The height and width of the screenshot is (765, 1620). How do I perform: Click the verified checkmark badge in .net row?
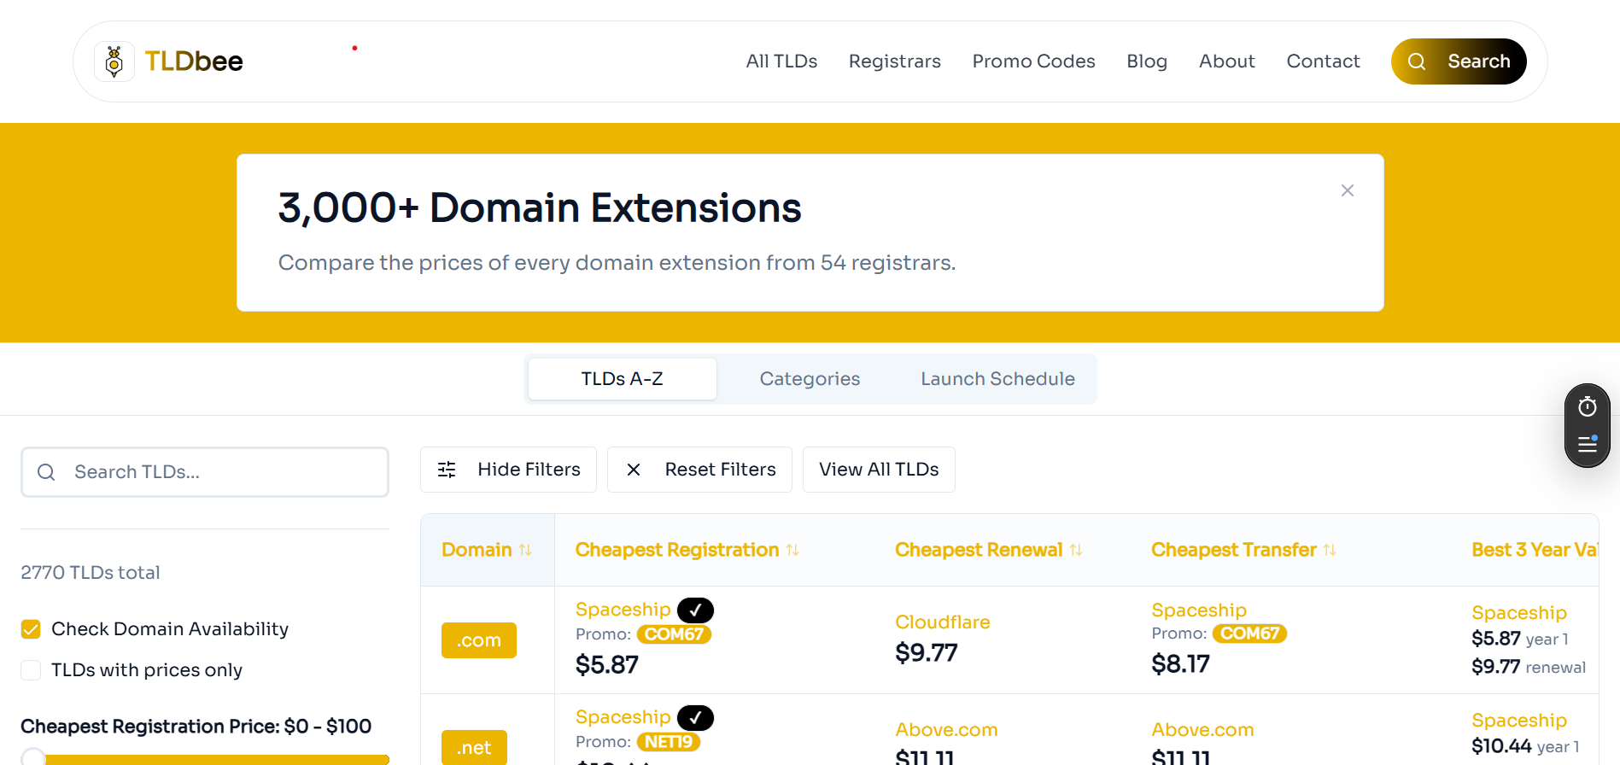tap(695, 717)
